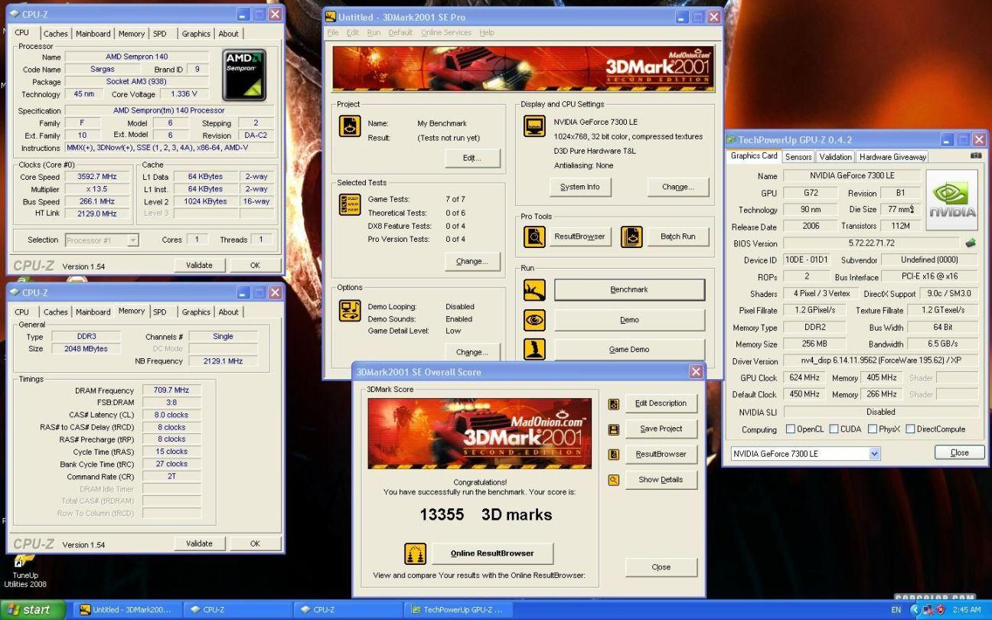Open the NVIDIA GeForce 7300 LE dropdown
The width and height of the screenshot is (992, 620).
pos(875,454)
